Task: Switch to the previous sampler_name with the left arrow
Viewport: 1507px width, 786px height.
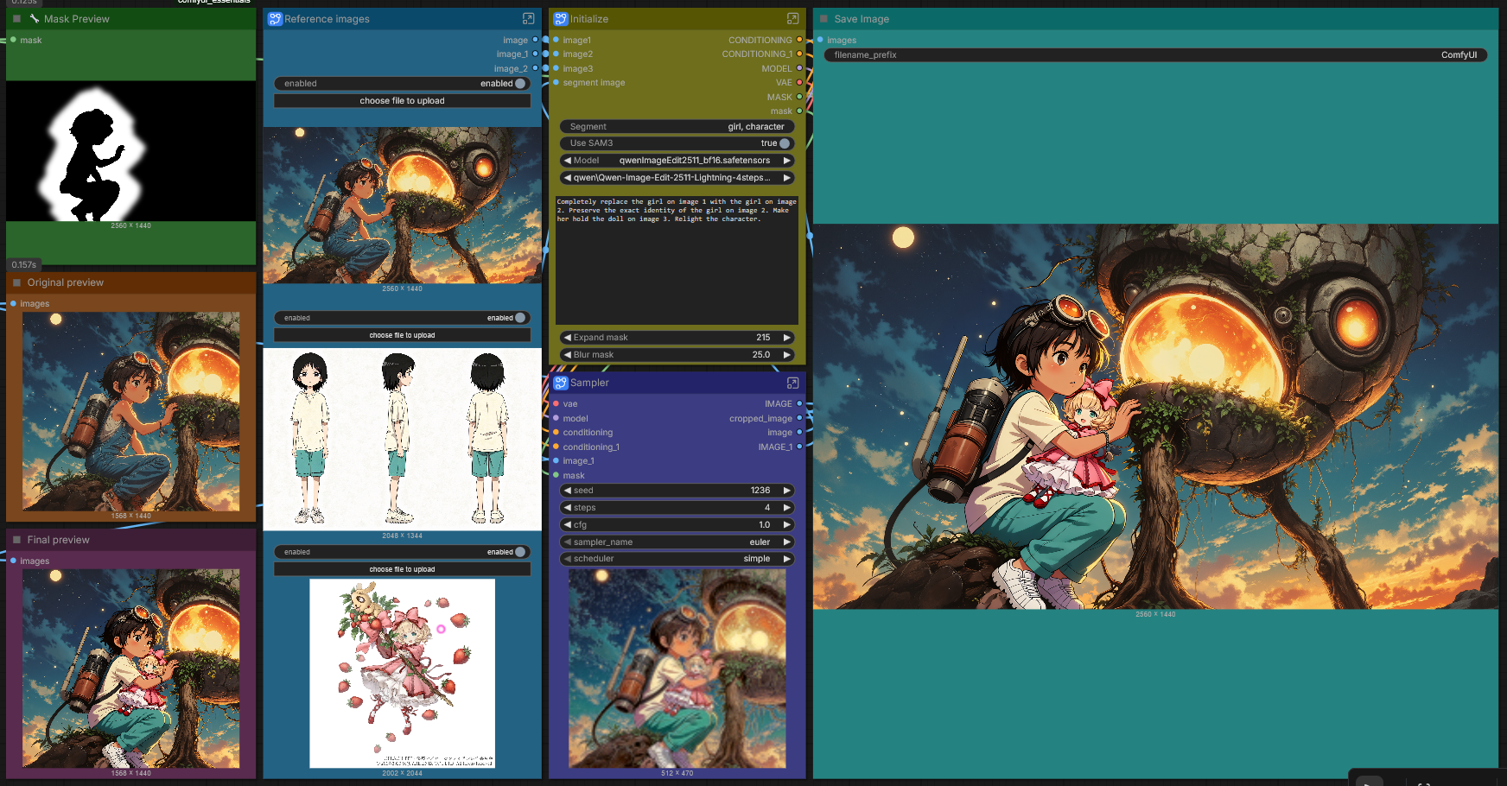Action: point(567,542)
